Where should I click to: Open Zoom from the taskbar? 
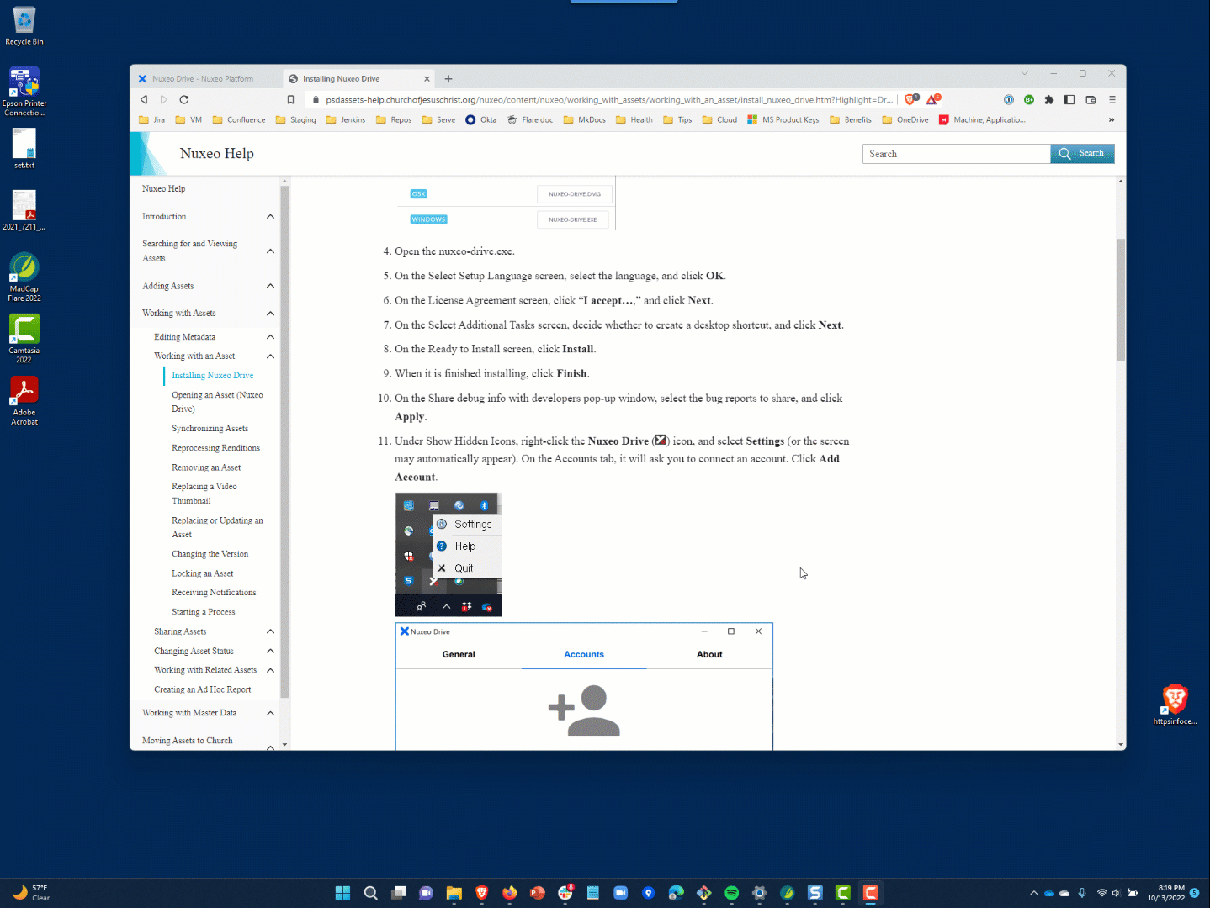620,893
